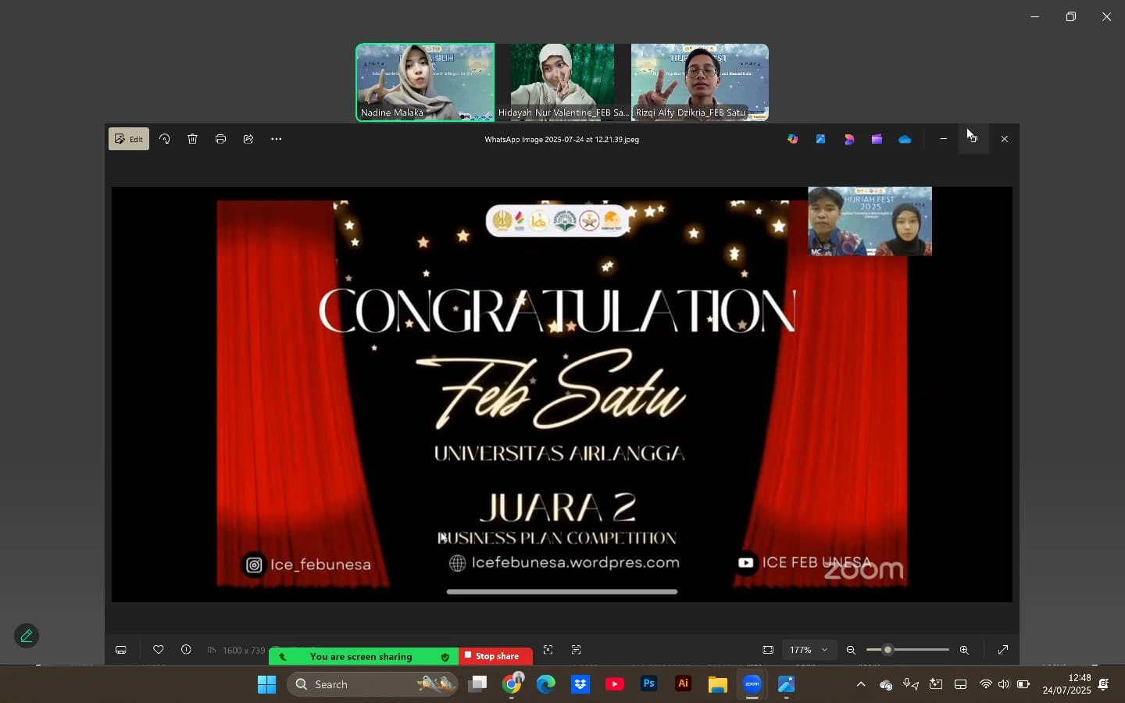Viewport: 1125px width, 703px height.
Task: Click Stop share button
Action: point(496,656)
